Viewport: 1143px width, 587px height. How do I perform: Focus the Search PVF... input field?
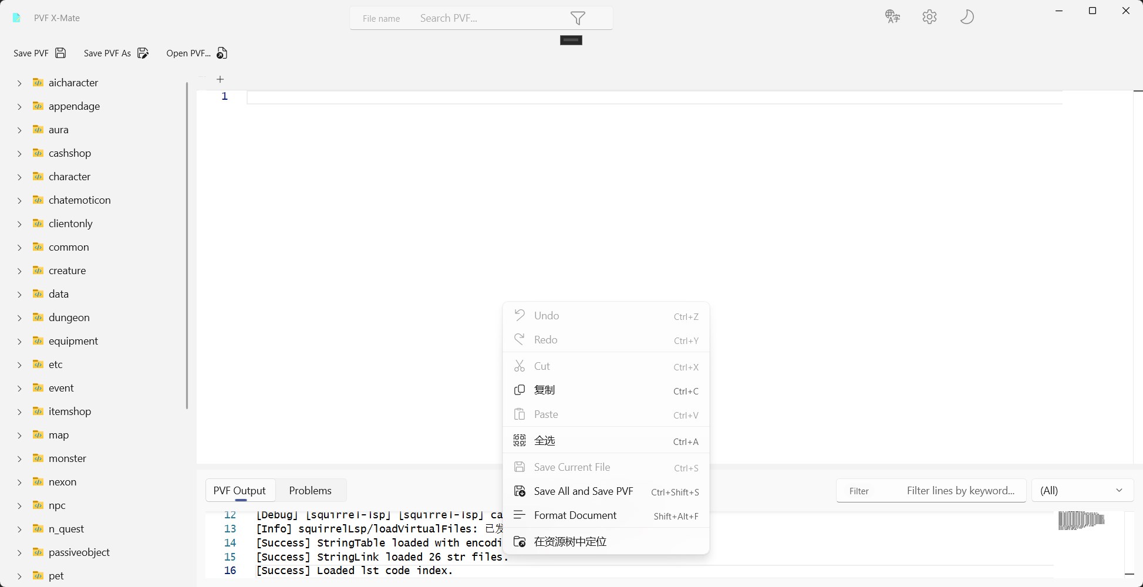pyautogui.click(x=481, y=18)
